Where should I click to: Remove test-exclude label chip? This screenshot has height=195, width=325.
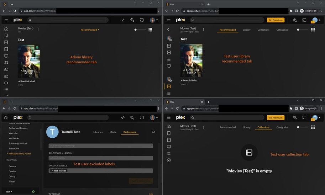coord(52,171)
